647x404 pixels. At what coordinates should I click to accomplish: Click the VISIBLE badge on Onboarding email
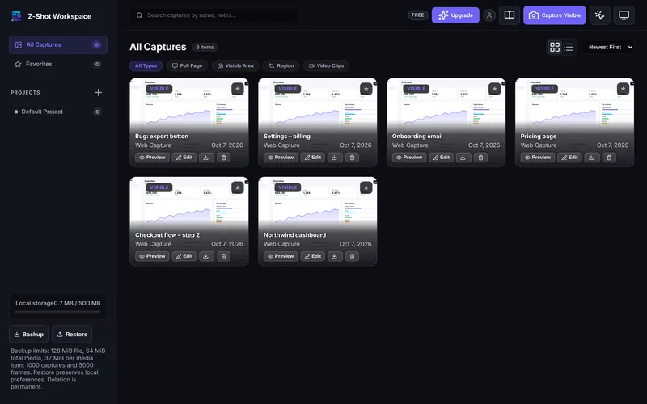(417, 89)
